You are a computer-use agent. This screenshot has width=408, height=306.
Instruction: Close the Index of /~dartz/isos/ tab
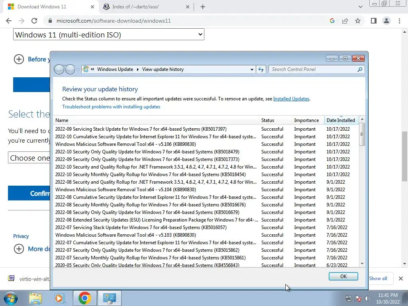pos(188,7)
